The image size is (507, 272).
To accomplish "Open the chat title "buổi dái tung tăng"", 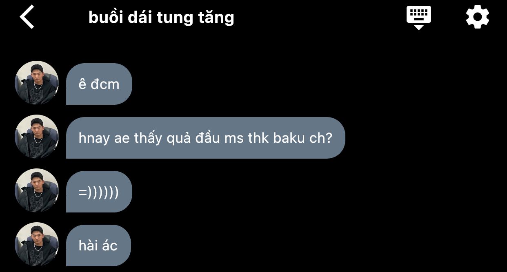I will [x=161, y=17].
